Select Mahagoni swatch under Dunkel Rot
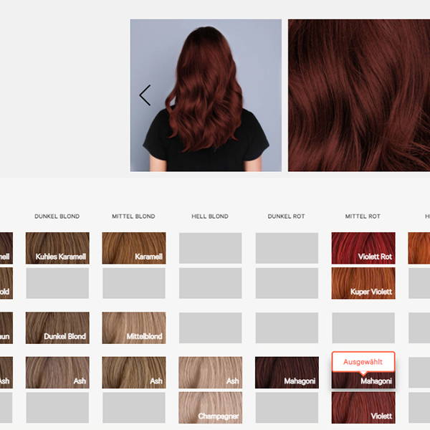Viewport: 430px width, 430px height. click(287, 373)
